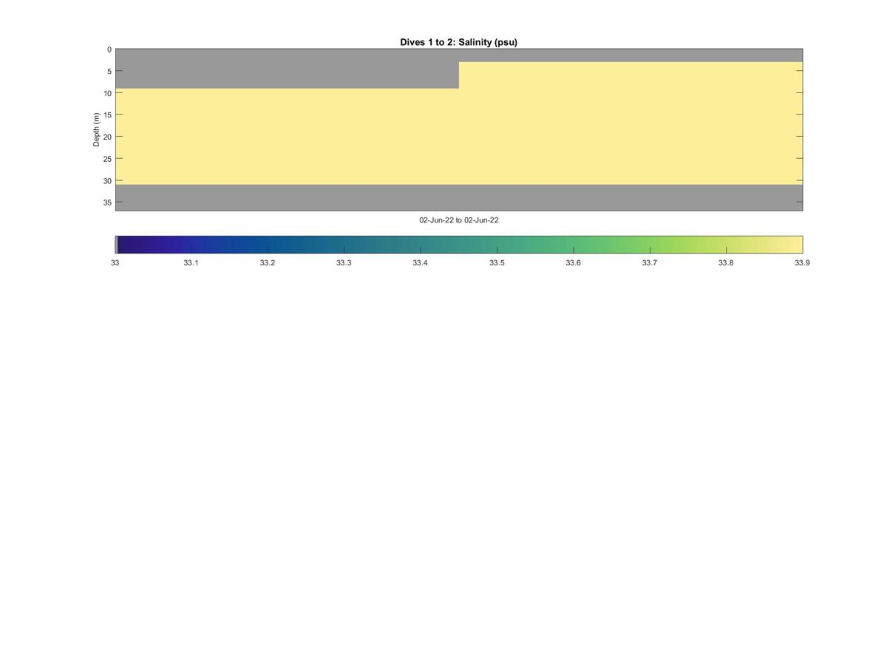This screenshot has width=887, height=654.
Task: Click the depth tick label 20
Action: (107, 137)
